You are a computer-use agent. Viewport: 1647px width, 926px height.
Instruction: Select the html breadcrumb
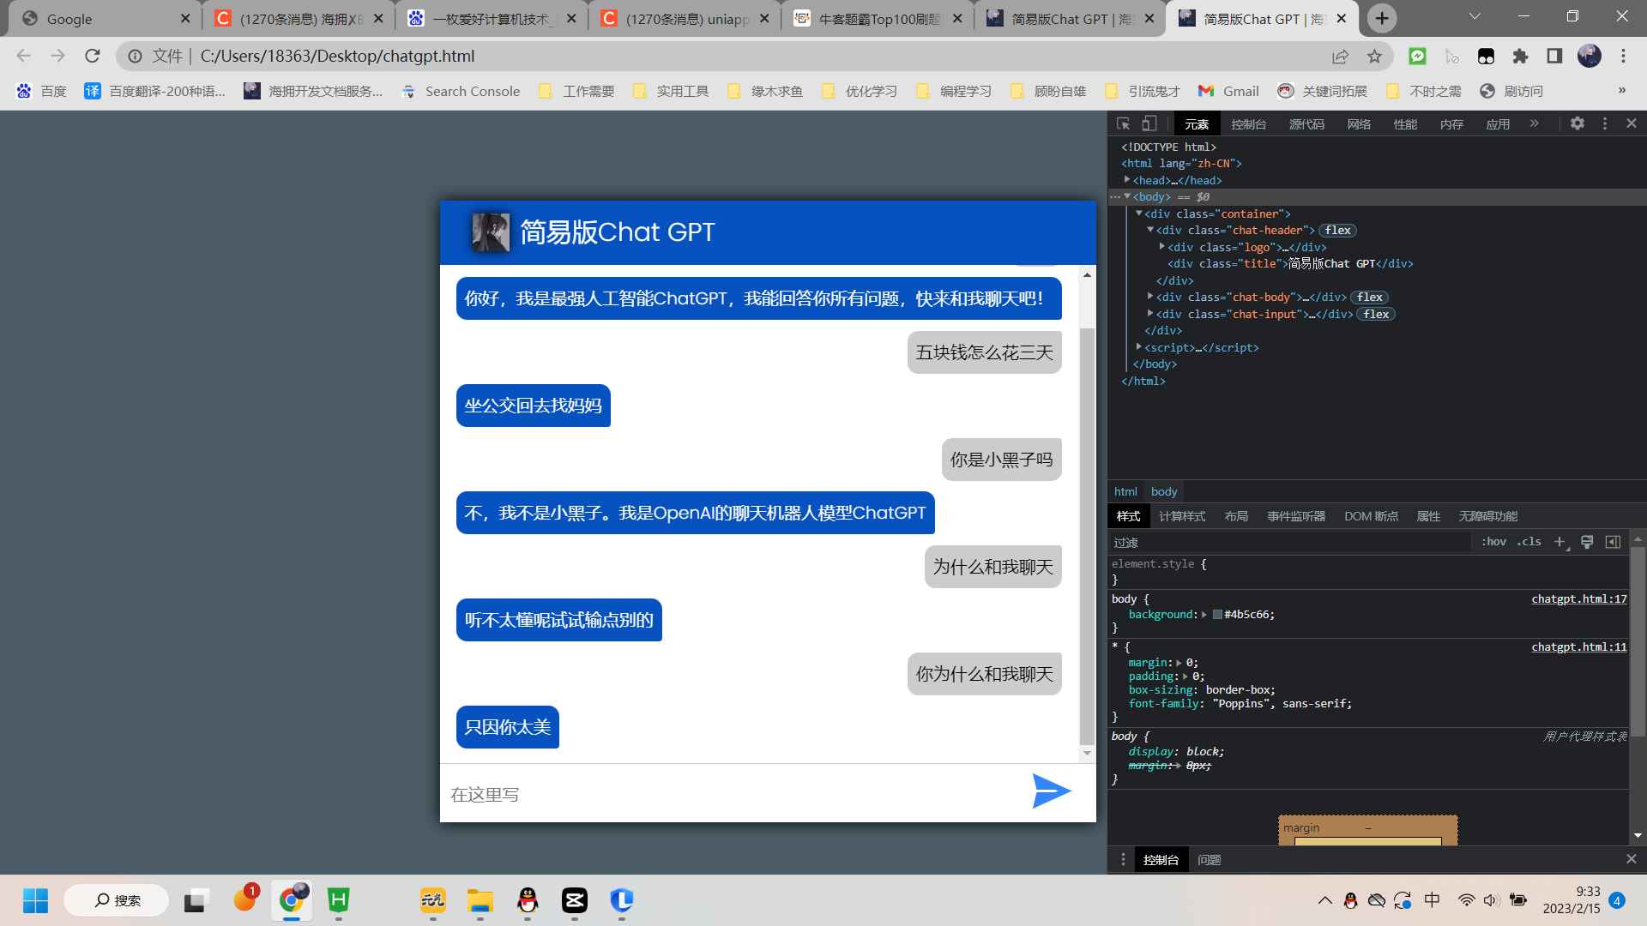tap(1125, 491)
